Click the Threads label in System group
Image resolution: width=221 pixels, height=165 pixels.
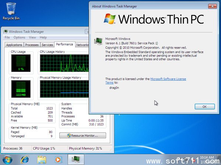coord(67,113)
